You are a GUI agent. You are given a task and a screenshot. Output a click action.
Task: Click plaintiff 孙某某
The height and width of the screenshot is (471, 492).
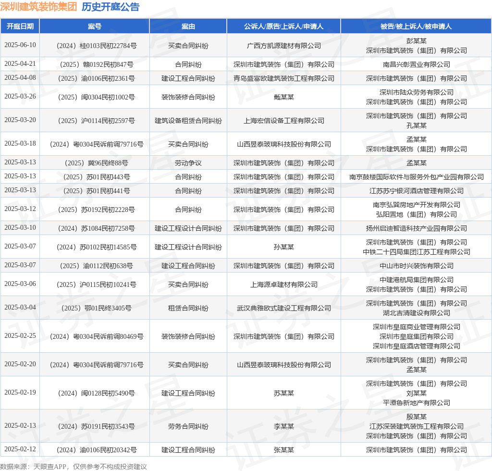pyautogui.click(x=283, y=247)
